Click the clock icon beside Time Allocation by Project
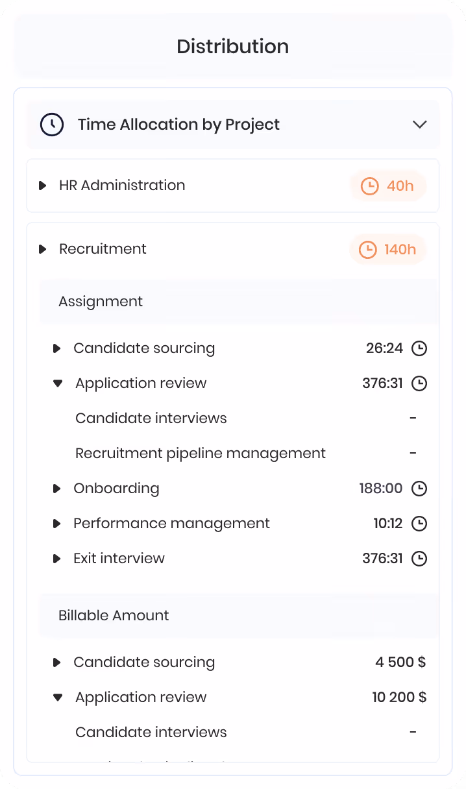The width and height of the screenshot is (466, 789). pyautogui.click(x=52, y=125)
